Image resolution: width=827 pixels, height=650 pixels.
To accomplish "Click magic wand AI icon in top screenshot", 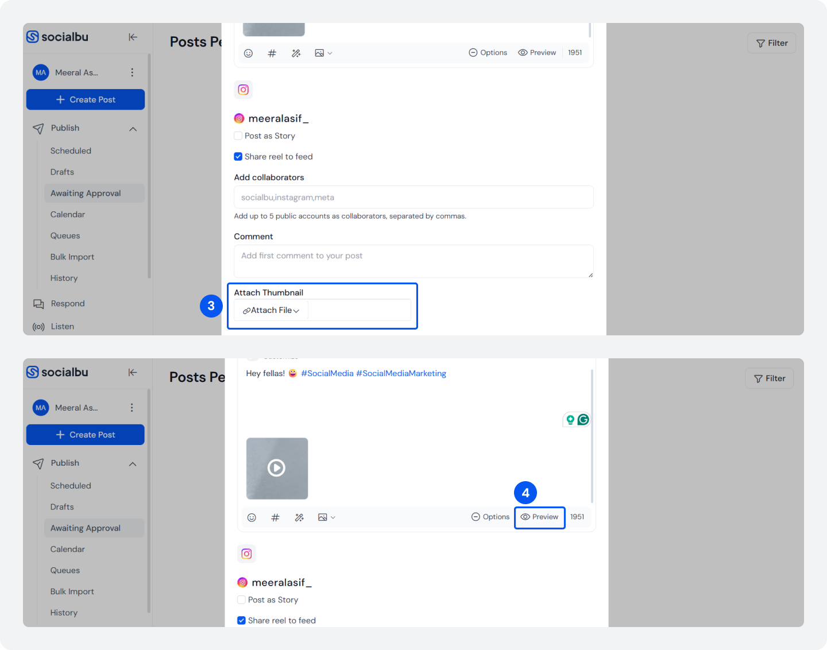I will pyautogui.click(x=296, y=53).
